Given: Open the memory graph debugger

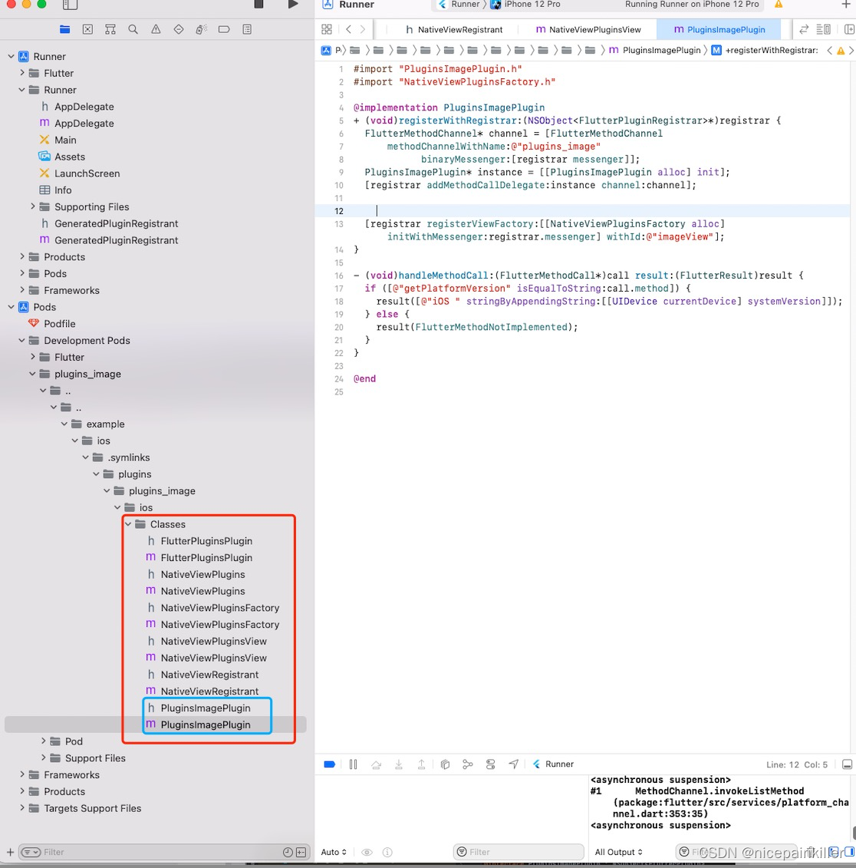Looking at the screenshot, I should coord(469,764).
